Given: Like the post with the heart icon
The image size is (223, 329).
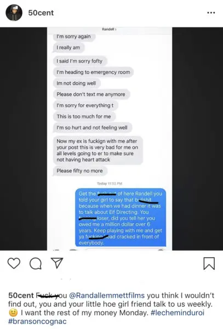Looking at the screenshot, I should 14,263.
